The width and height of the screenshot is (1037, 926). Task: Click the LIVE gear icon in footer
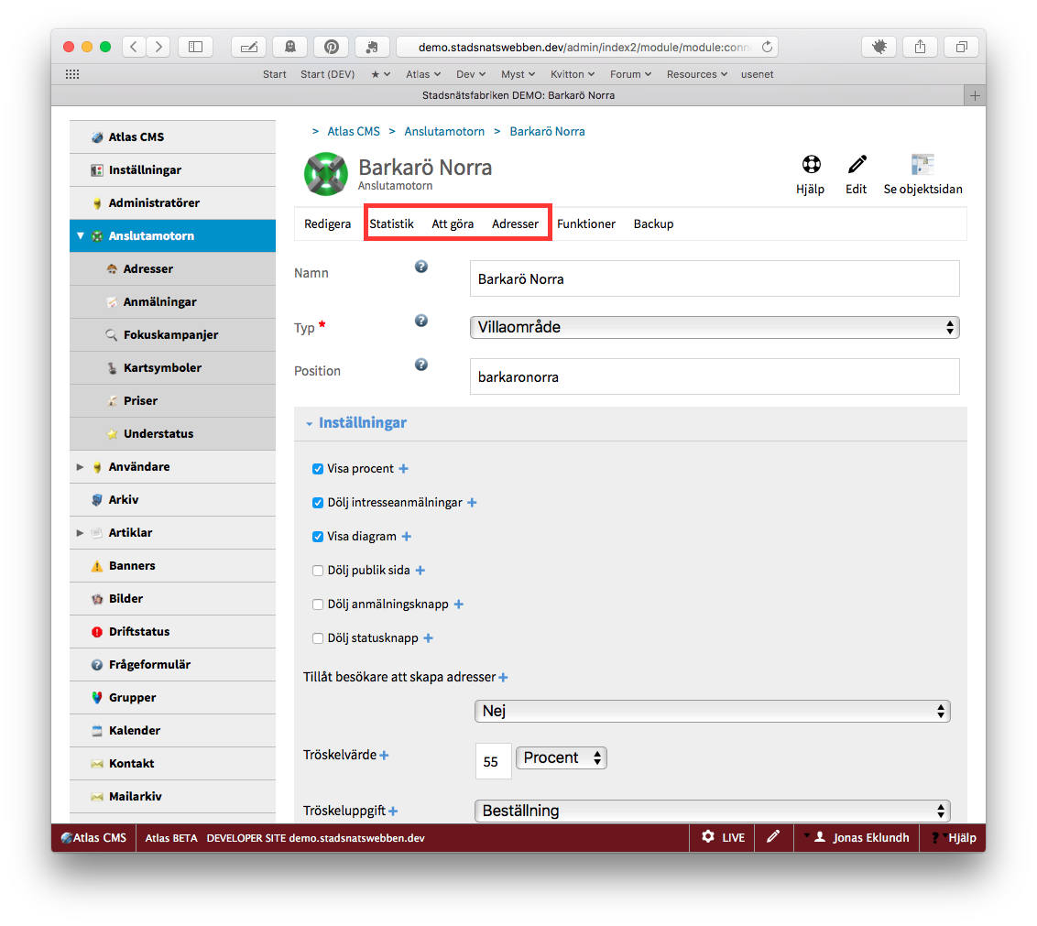coord(708,837)
